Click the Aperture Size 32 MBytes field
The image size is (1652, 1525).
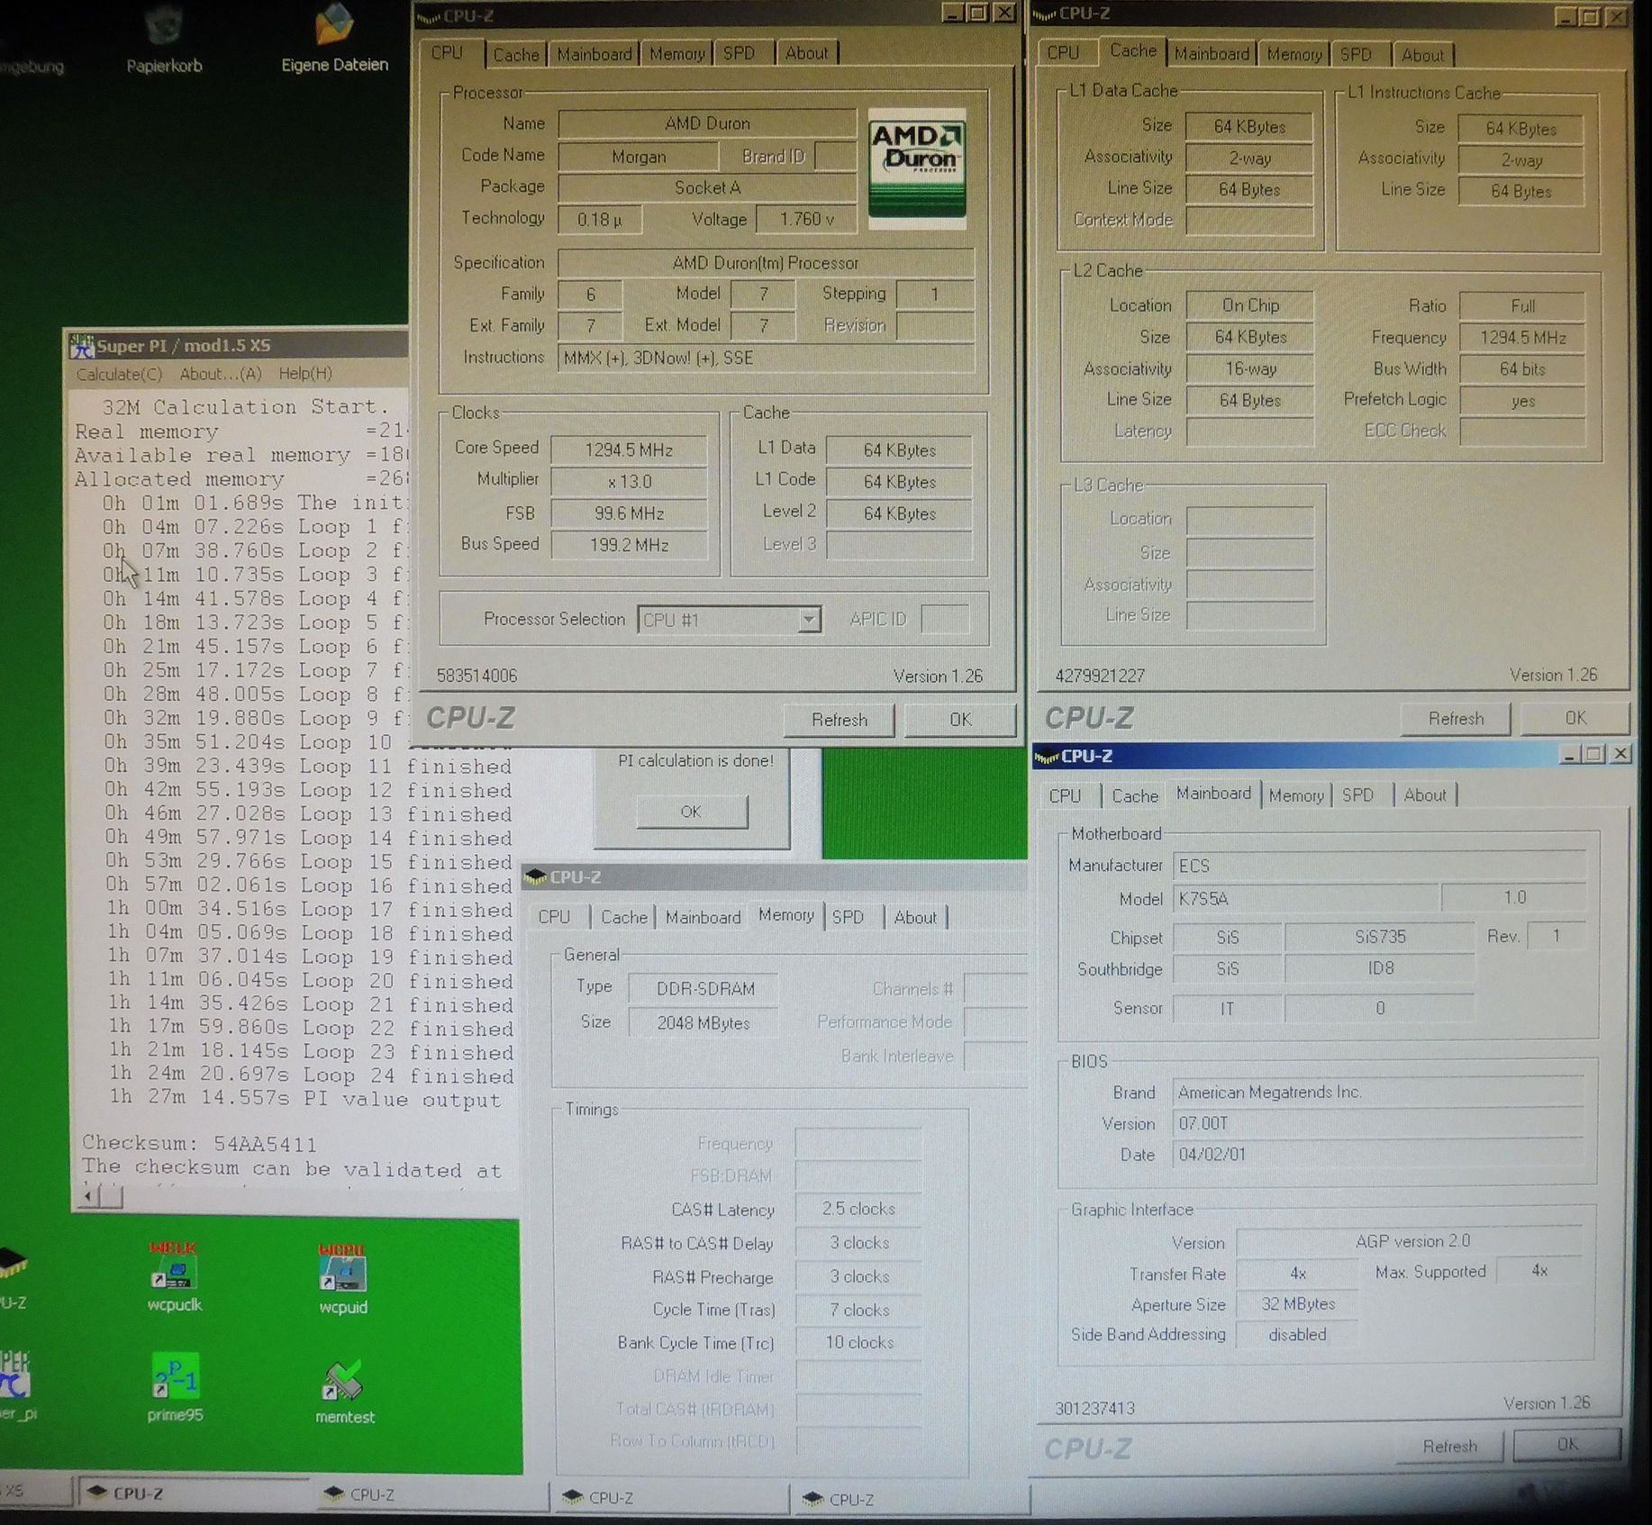[x=1297, y=1303]
